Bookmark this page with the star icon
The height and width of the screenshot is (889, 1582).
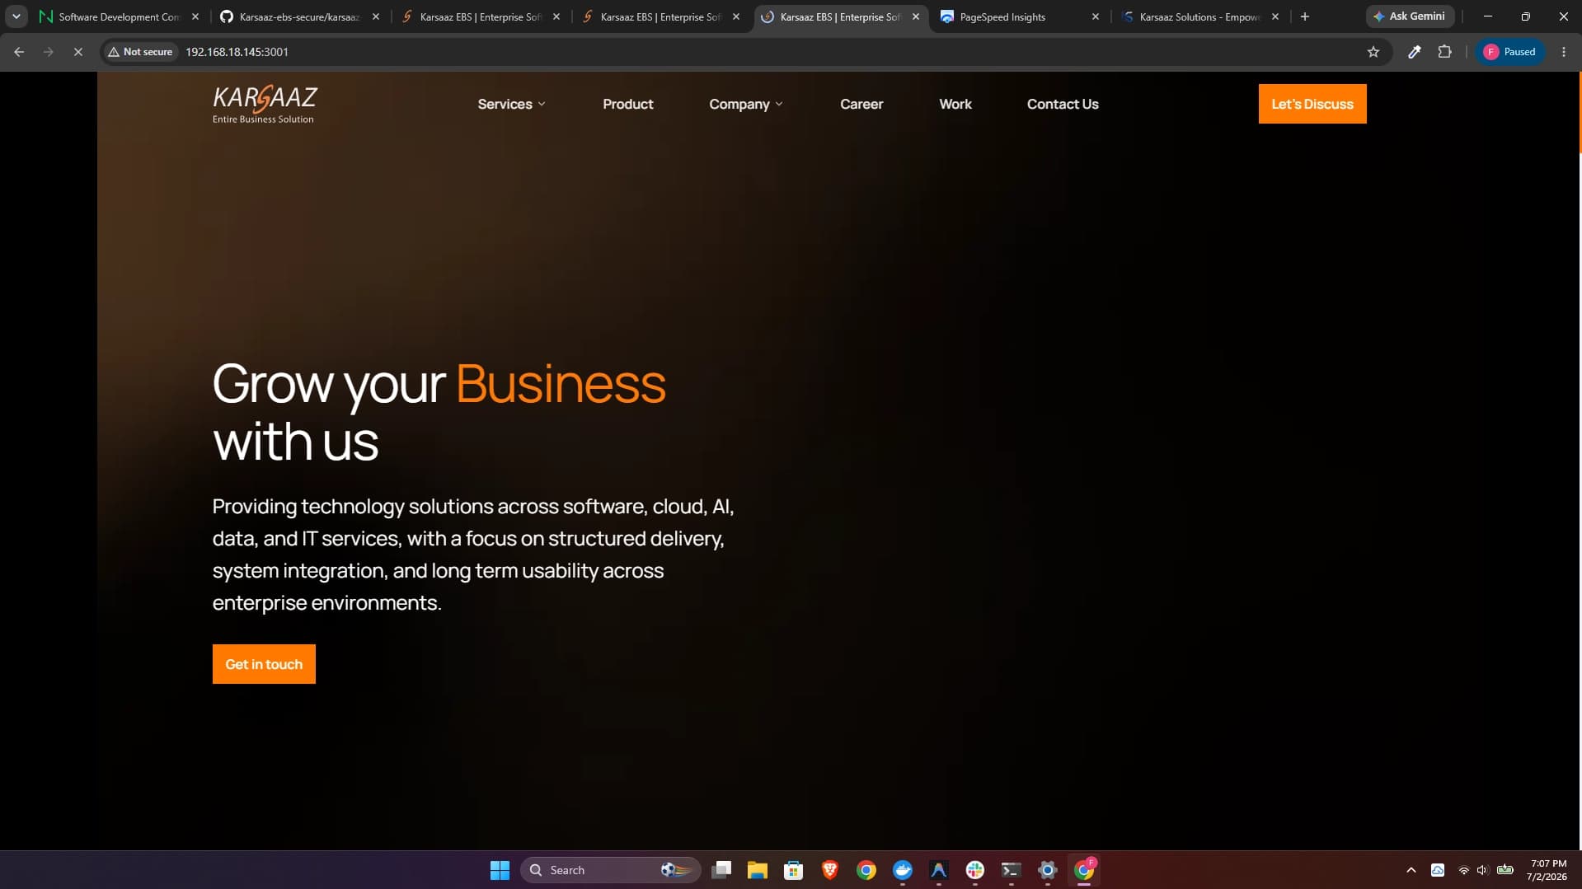[1373, 52]
